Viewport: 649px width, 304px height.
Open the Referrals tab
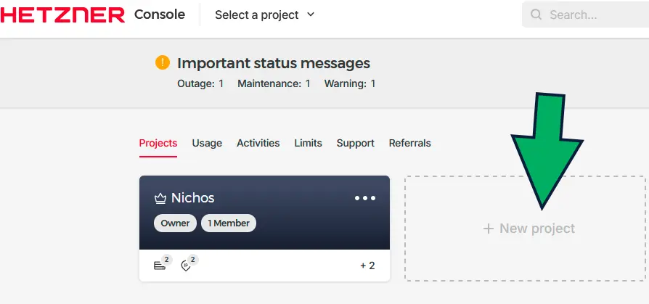tap(409, 143)
